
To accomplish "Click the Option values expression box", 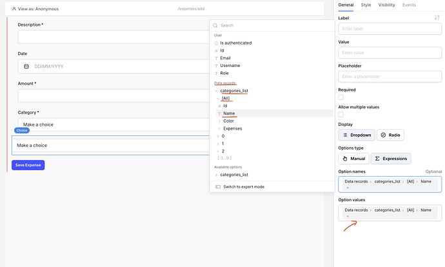I will 390,213.
